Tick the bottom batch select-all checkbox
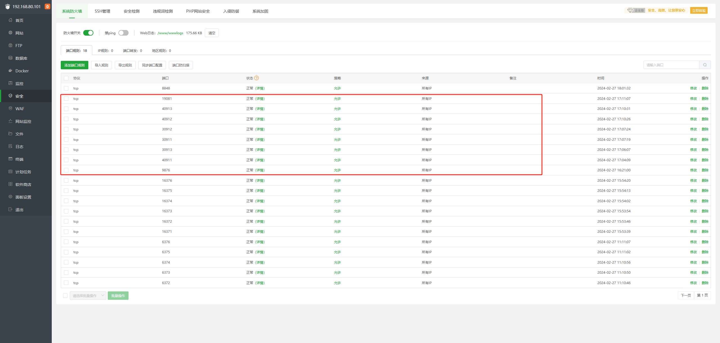The image size is (720, 343). point(65,296)
